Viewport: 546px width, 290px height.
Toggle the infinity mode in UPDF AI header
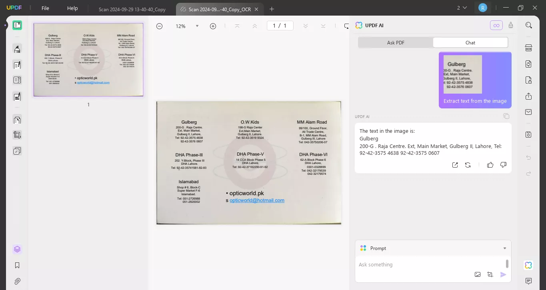496,25
